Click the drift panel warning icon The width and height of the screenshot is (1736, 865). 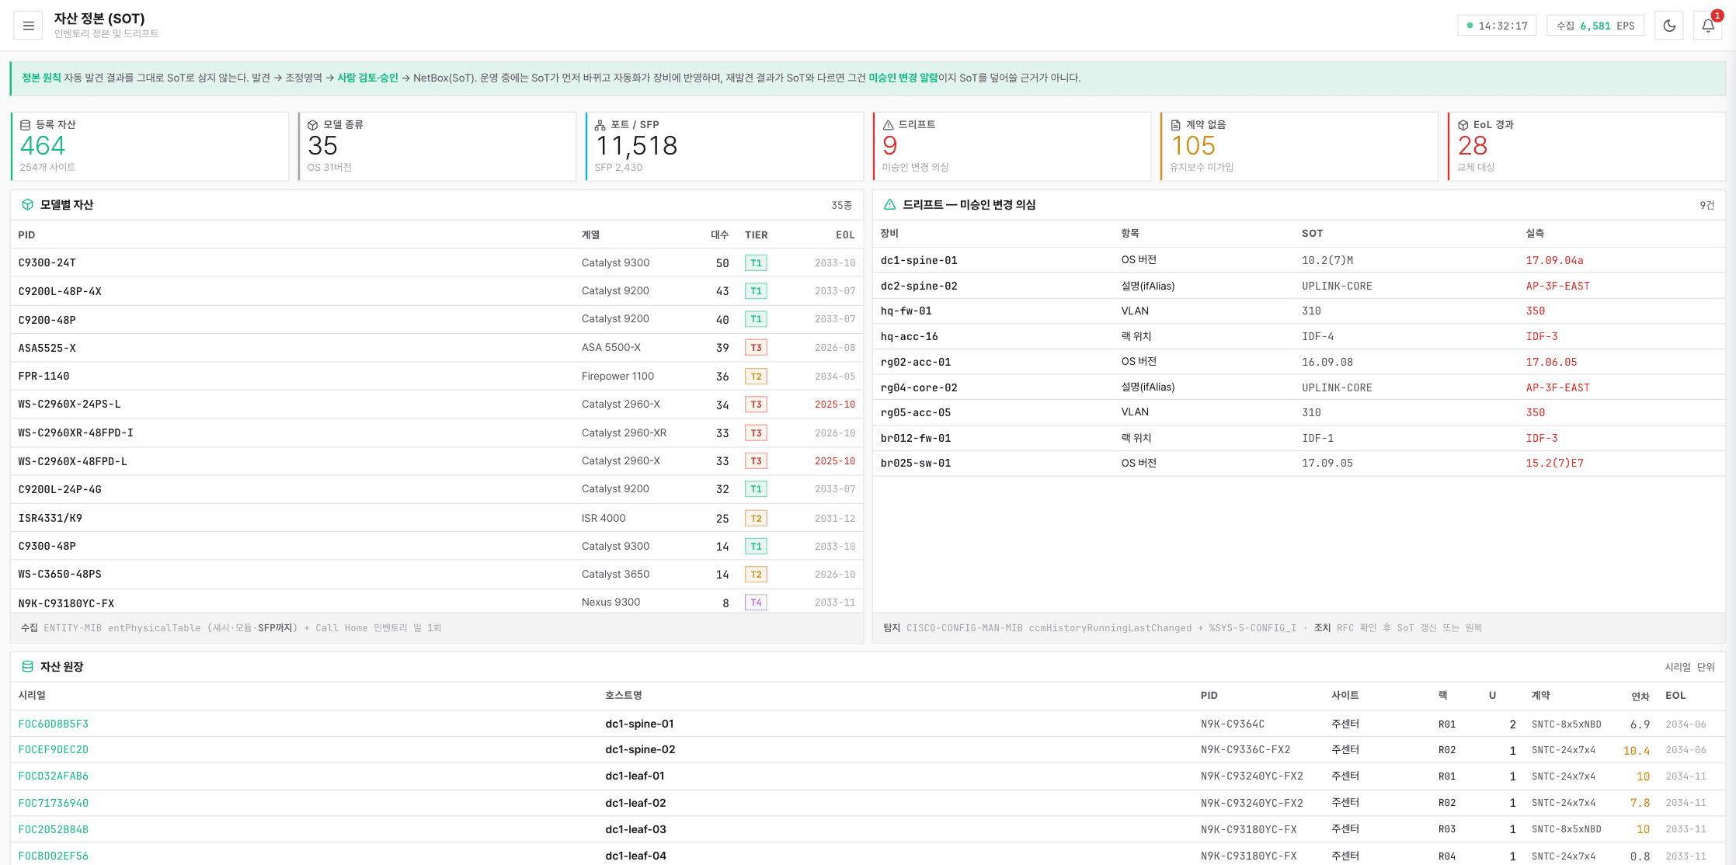click(x=890, y=204)
